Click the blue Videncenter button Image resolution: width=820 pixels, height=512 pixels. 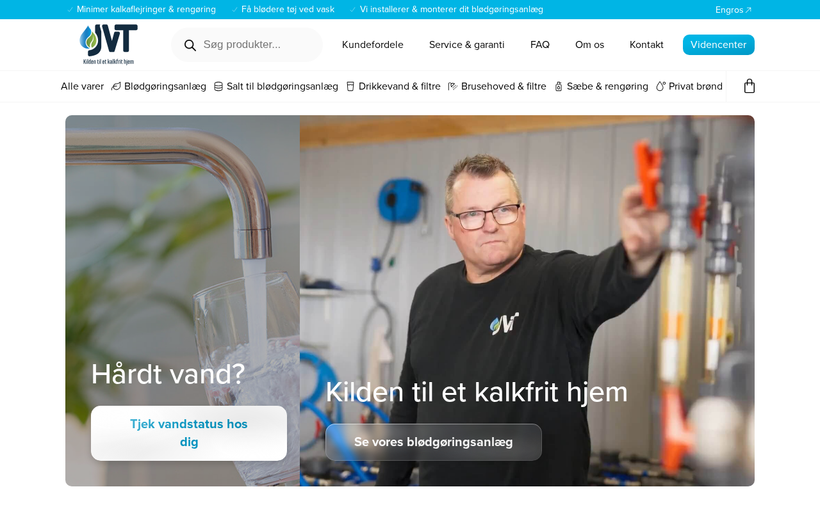pos(719,45)
